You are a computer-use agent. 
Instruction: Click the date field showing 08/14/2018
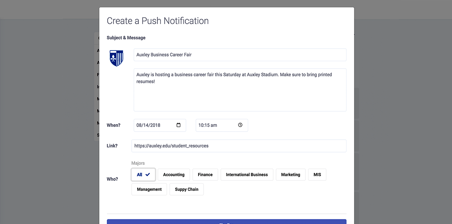click(160, 125)
